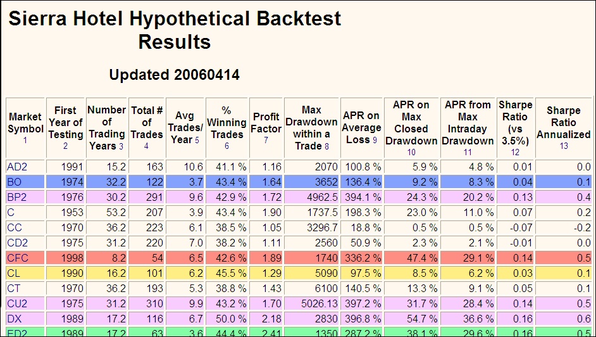This screenshot has height=337, width=596.
Task: Select BO winning trades value 43.4 %
Action: click(x=231, y=182)
